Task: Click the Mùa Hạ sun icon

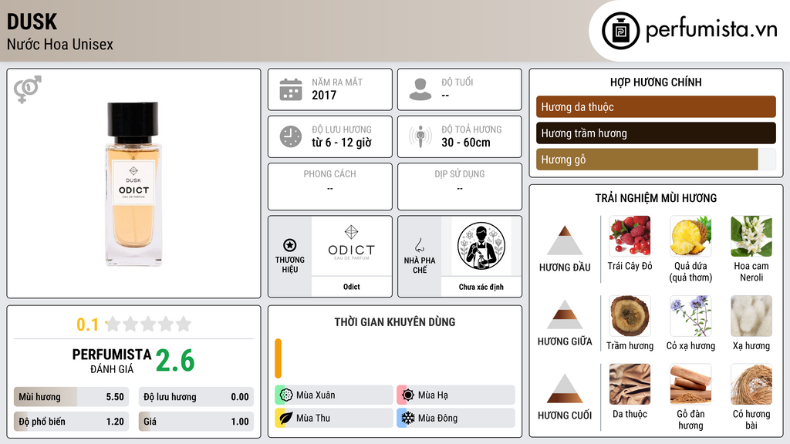Action: (x=408, y=395)
